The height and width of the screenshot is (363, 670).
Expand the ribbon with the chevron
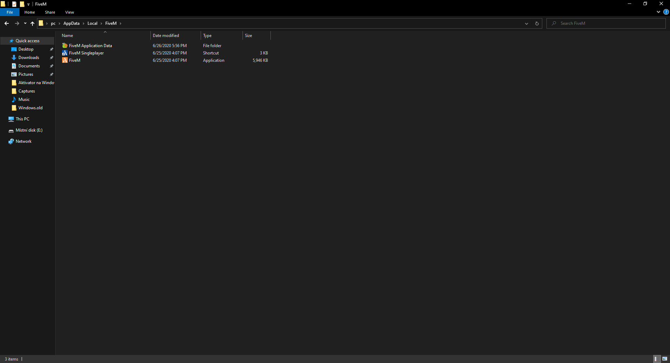(x=658, y=12)
